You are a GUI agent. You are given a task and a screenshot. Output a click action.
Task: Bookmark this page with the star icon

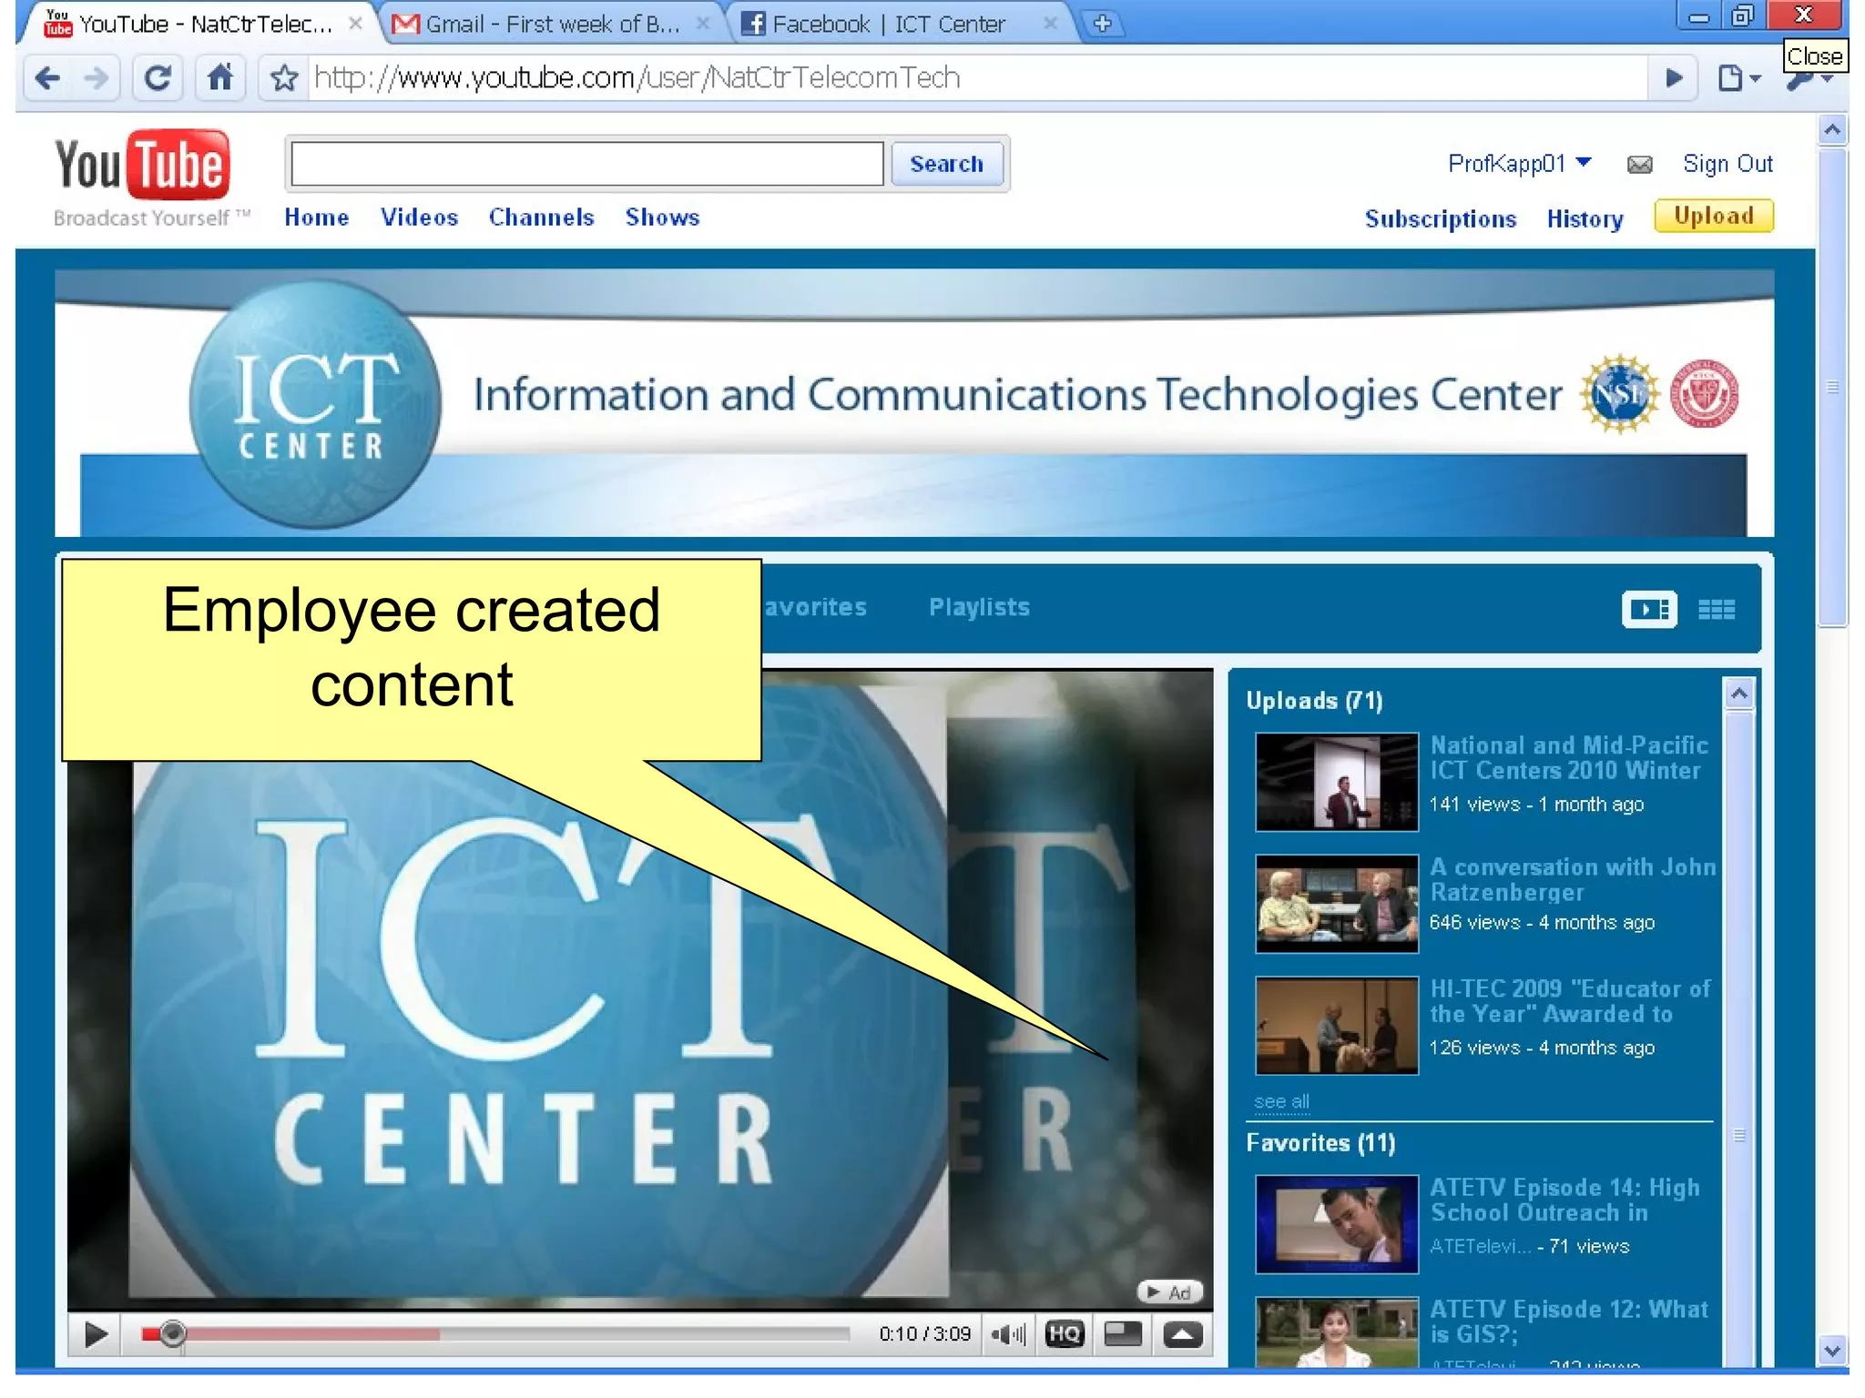click(x=284, y=79)
